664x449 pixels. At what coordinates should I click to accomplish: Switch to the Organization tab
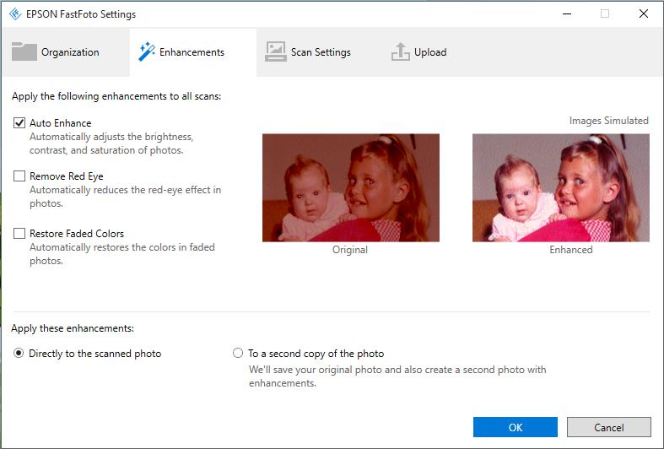[x=70, y=52]
